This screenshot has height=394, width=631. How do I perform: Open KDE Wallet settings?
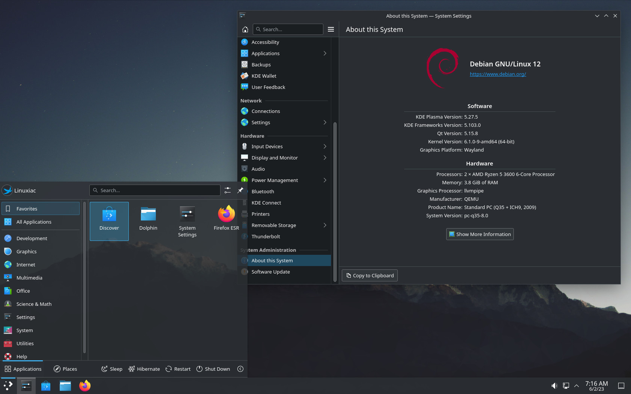284,76
